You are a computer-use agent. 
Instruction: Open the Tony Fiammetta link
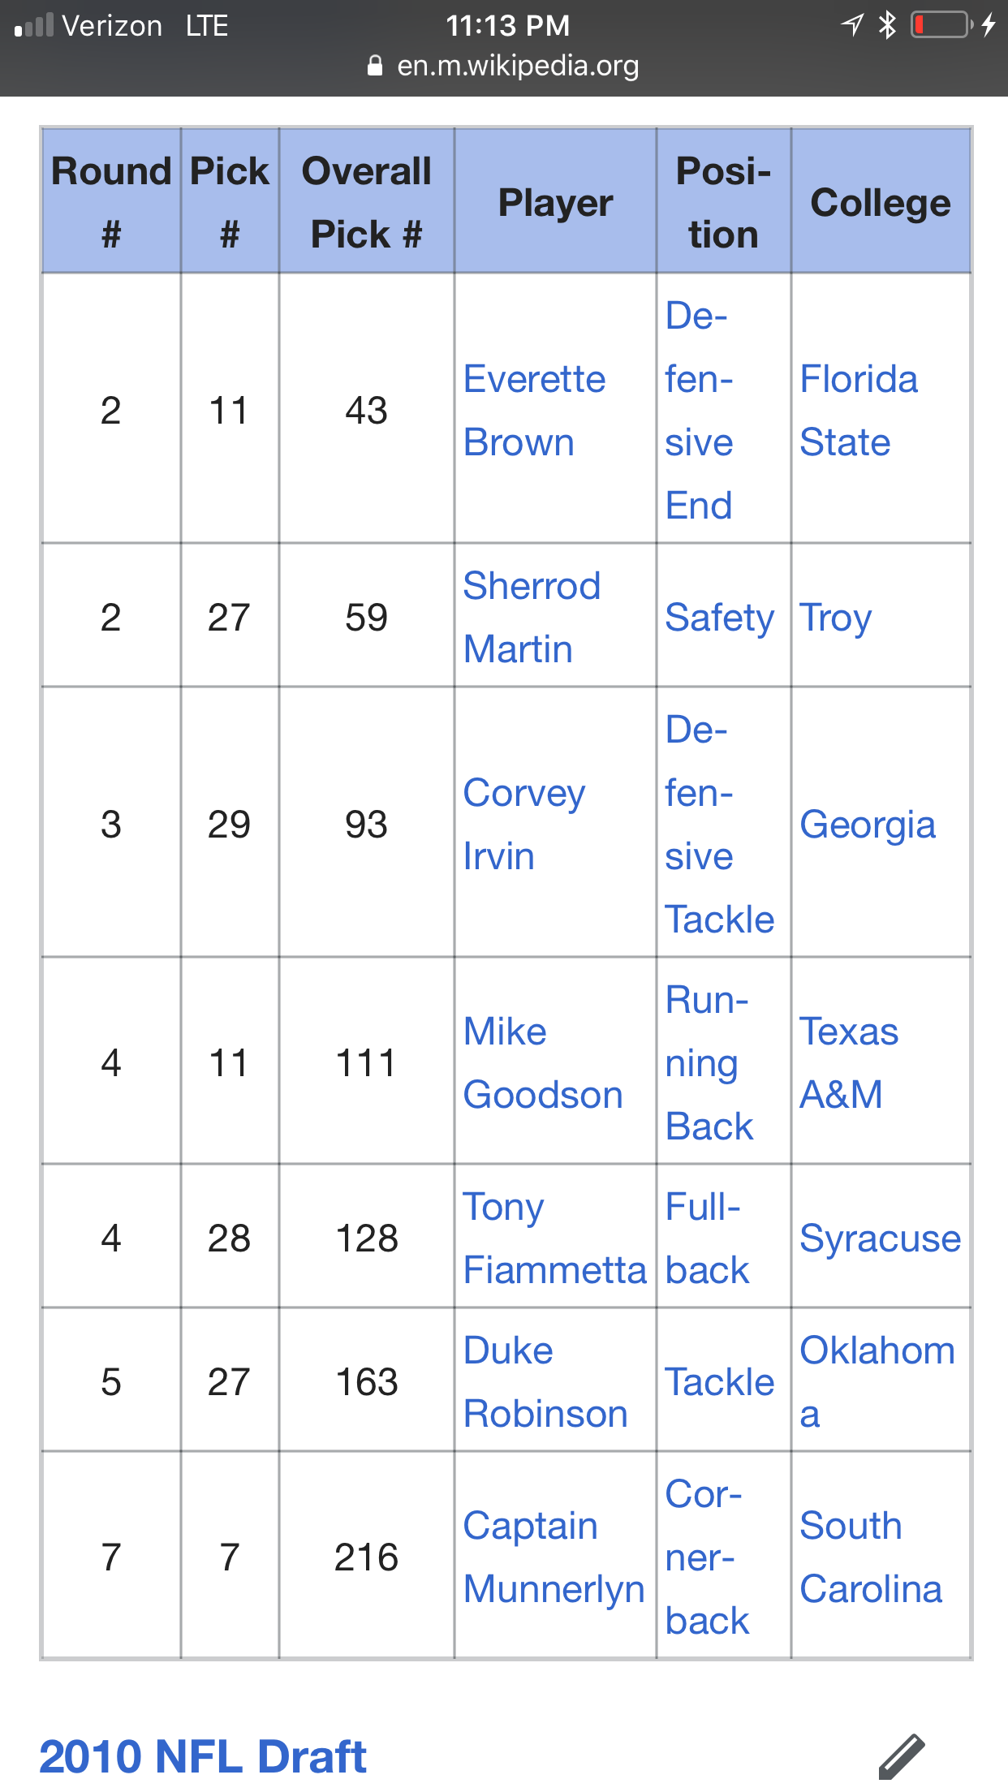coord(554,1238)
